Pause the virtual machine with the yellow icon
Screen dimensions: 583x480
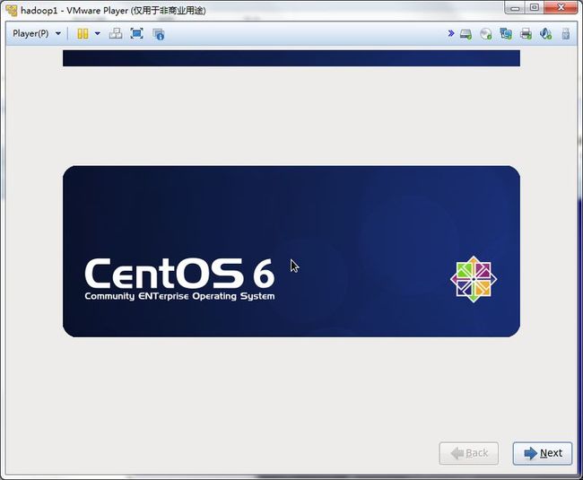[x=83, y=34]
